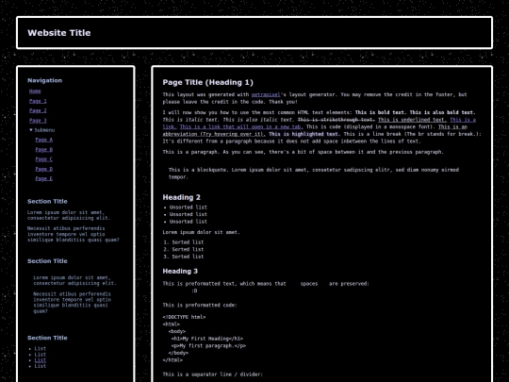The image size is (509, 382).
Task: Click the blockquote Lorem ipsum text
Action: (314, 174)
